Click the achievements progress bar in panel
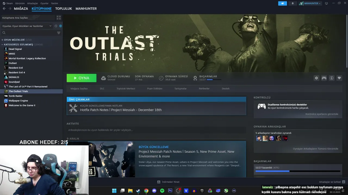Image resolution: width=348 pixels, height=195 pixels. (298, 171)
